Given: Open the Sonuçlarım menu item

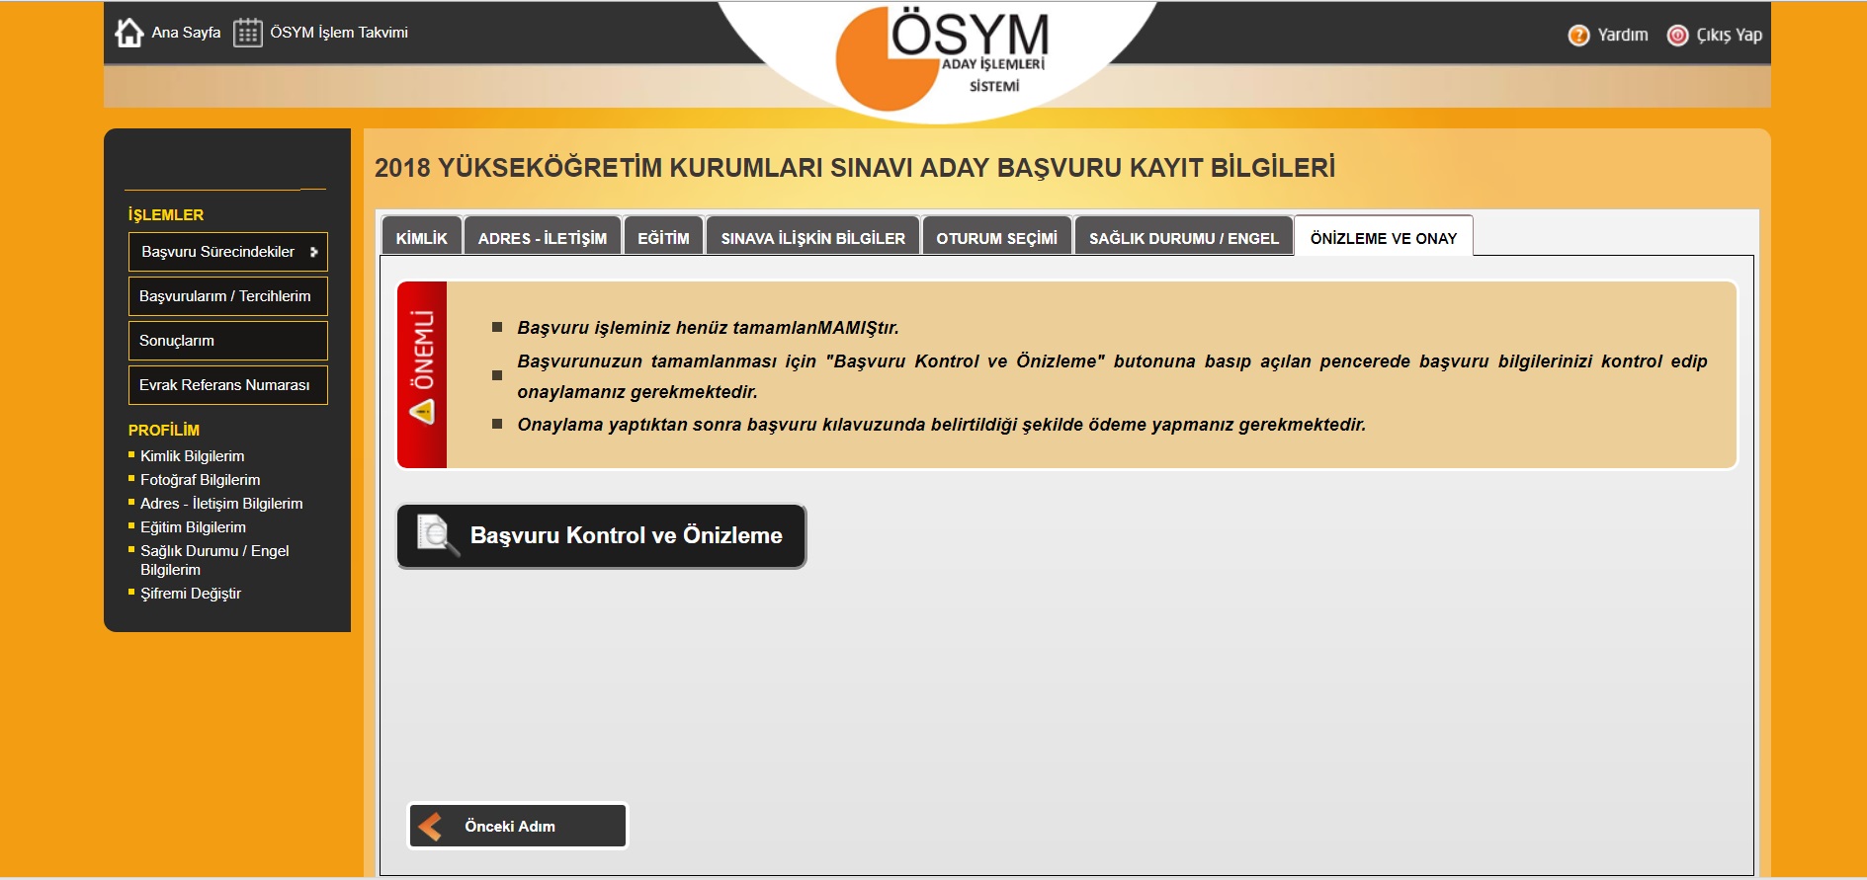Looking at the screenshot, I should tap(227, 341).
